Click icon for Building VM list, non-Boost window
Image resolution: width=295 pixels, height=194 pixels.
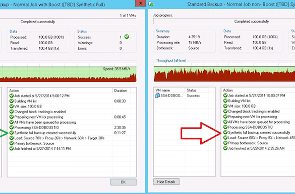click(225, 101)
